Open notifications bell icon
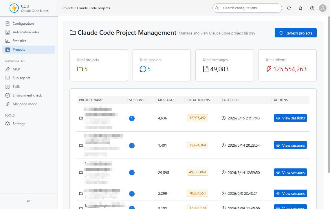Screen dimensions: 330x209 click(x=300, y=8)
